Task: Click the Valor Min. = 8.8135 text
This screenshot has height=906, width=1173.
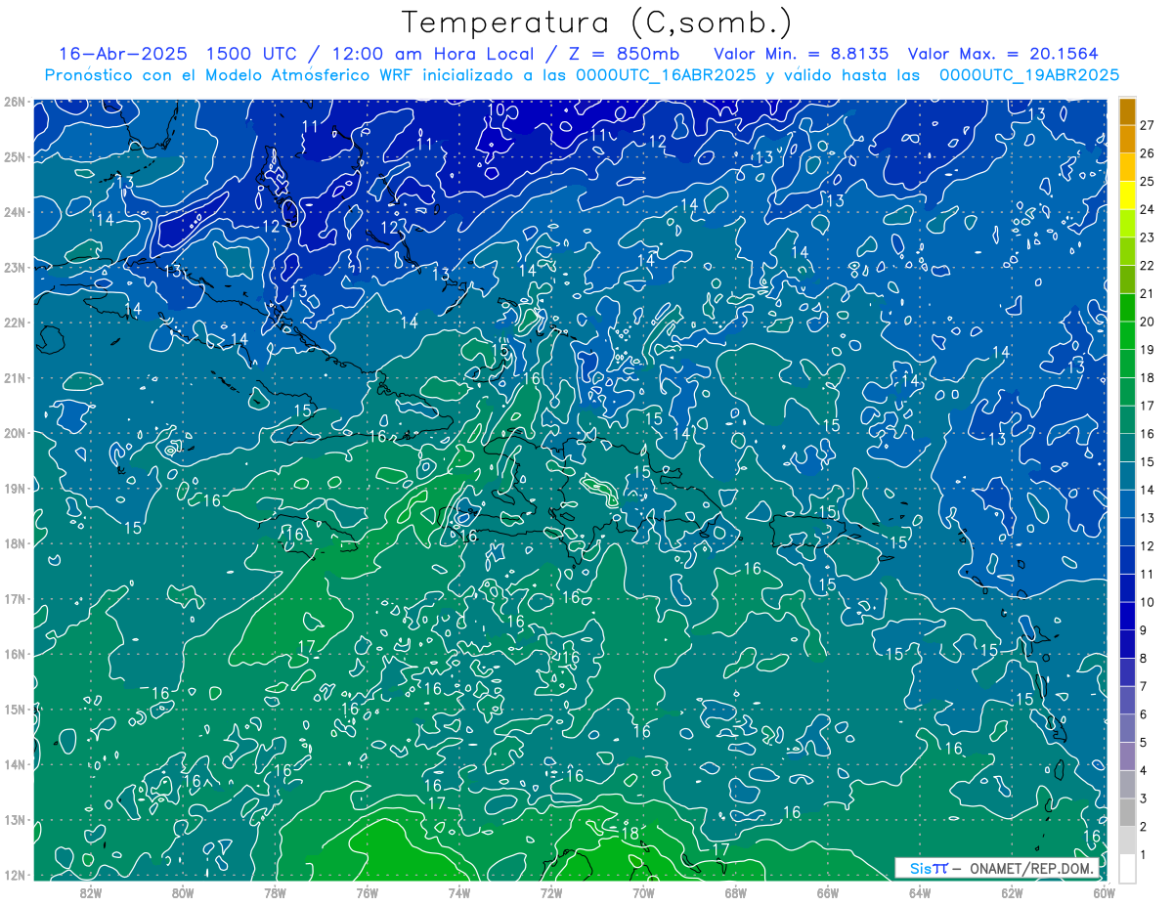Action: [x=802, y=53]
